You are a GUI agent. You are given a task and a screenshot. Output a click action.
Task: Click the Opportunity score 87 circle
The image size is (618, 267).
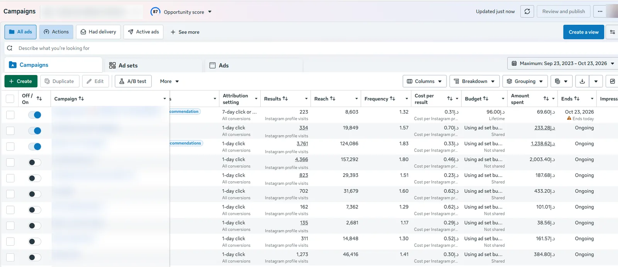coord(155,12)
